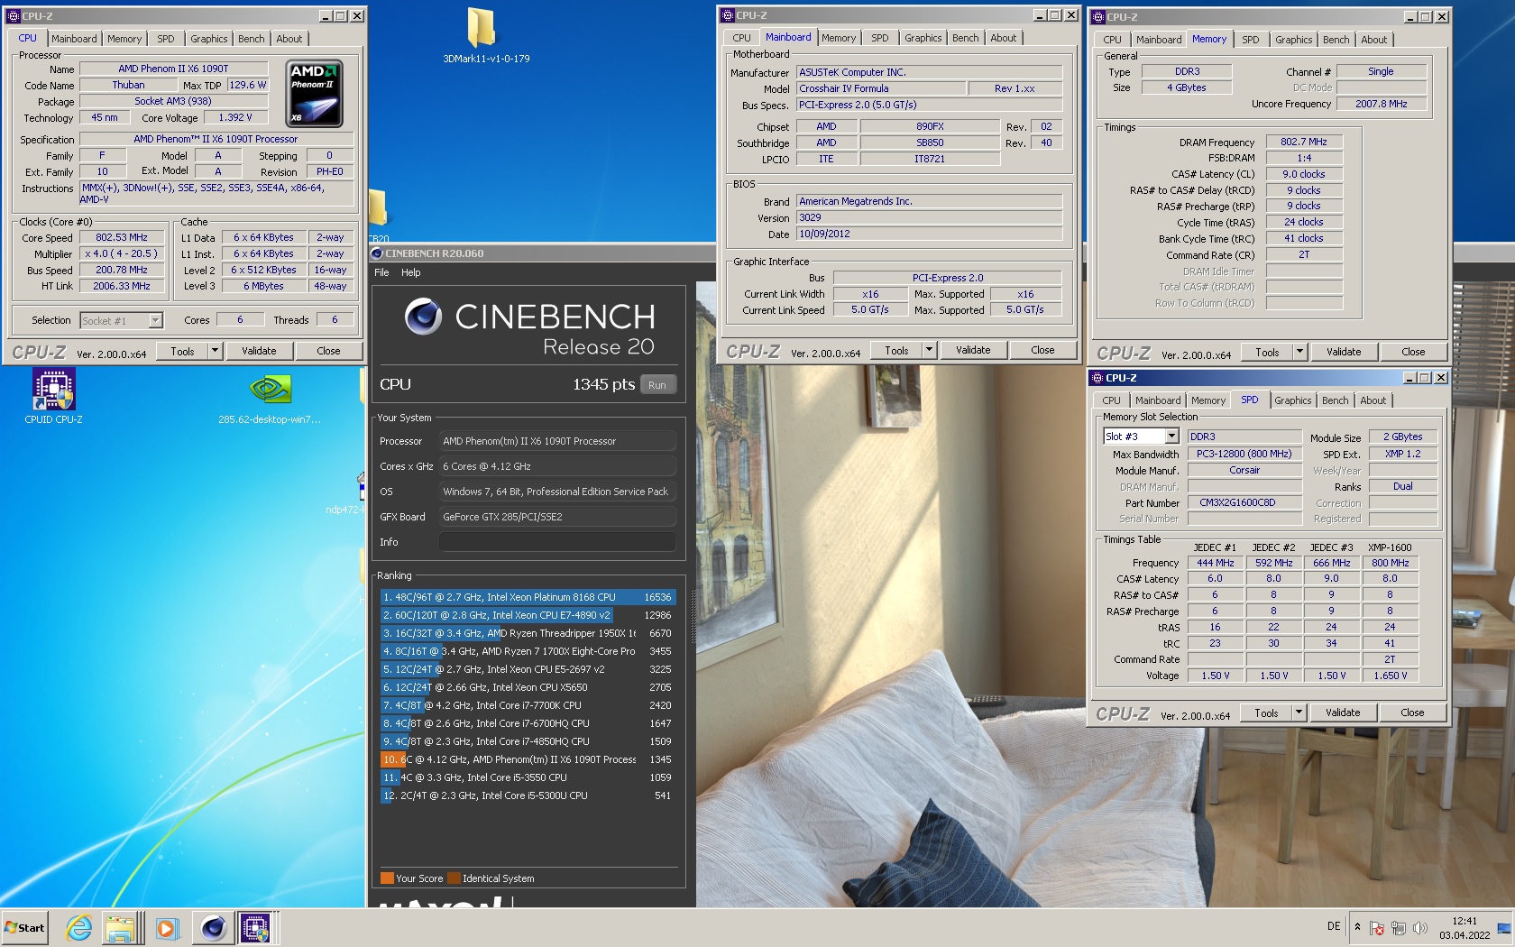This screenshot has width=1515, height=947.
Task: Switch to the Bench tab in CPU-Z CPU window
Action: 252,39
